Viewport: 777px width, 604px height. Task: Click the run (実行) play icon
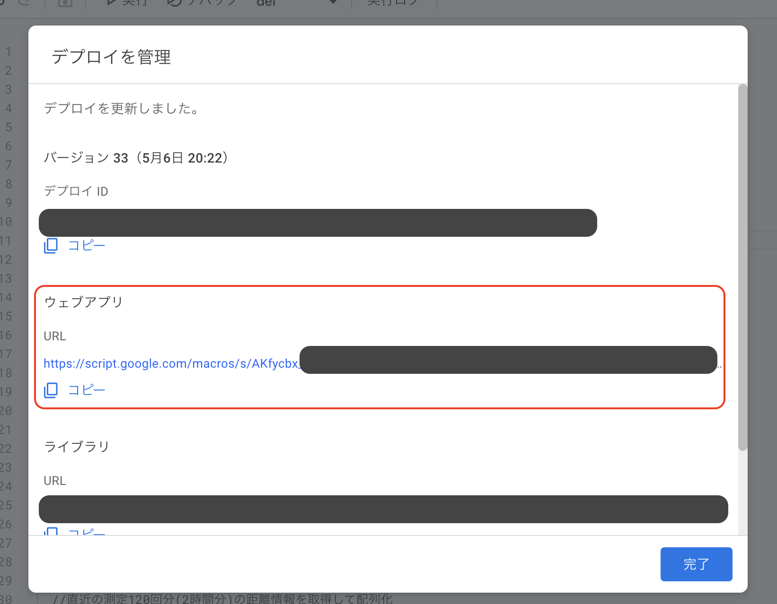click(112, 2)
